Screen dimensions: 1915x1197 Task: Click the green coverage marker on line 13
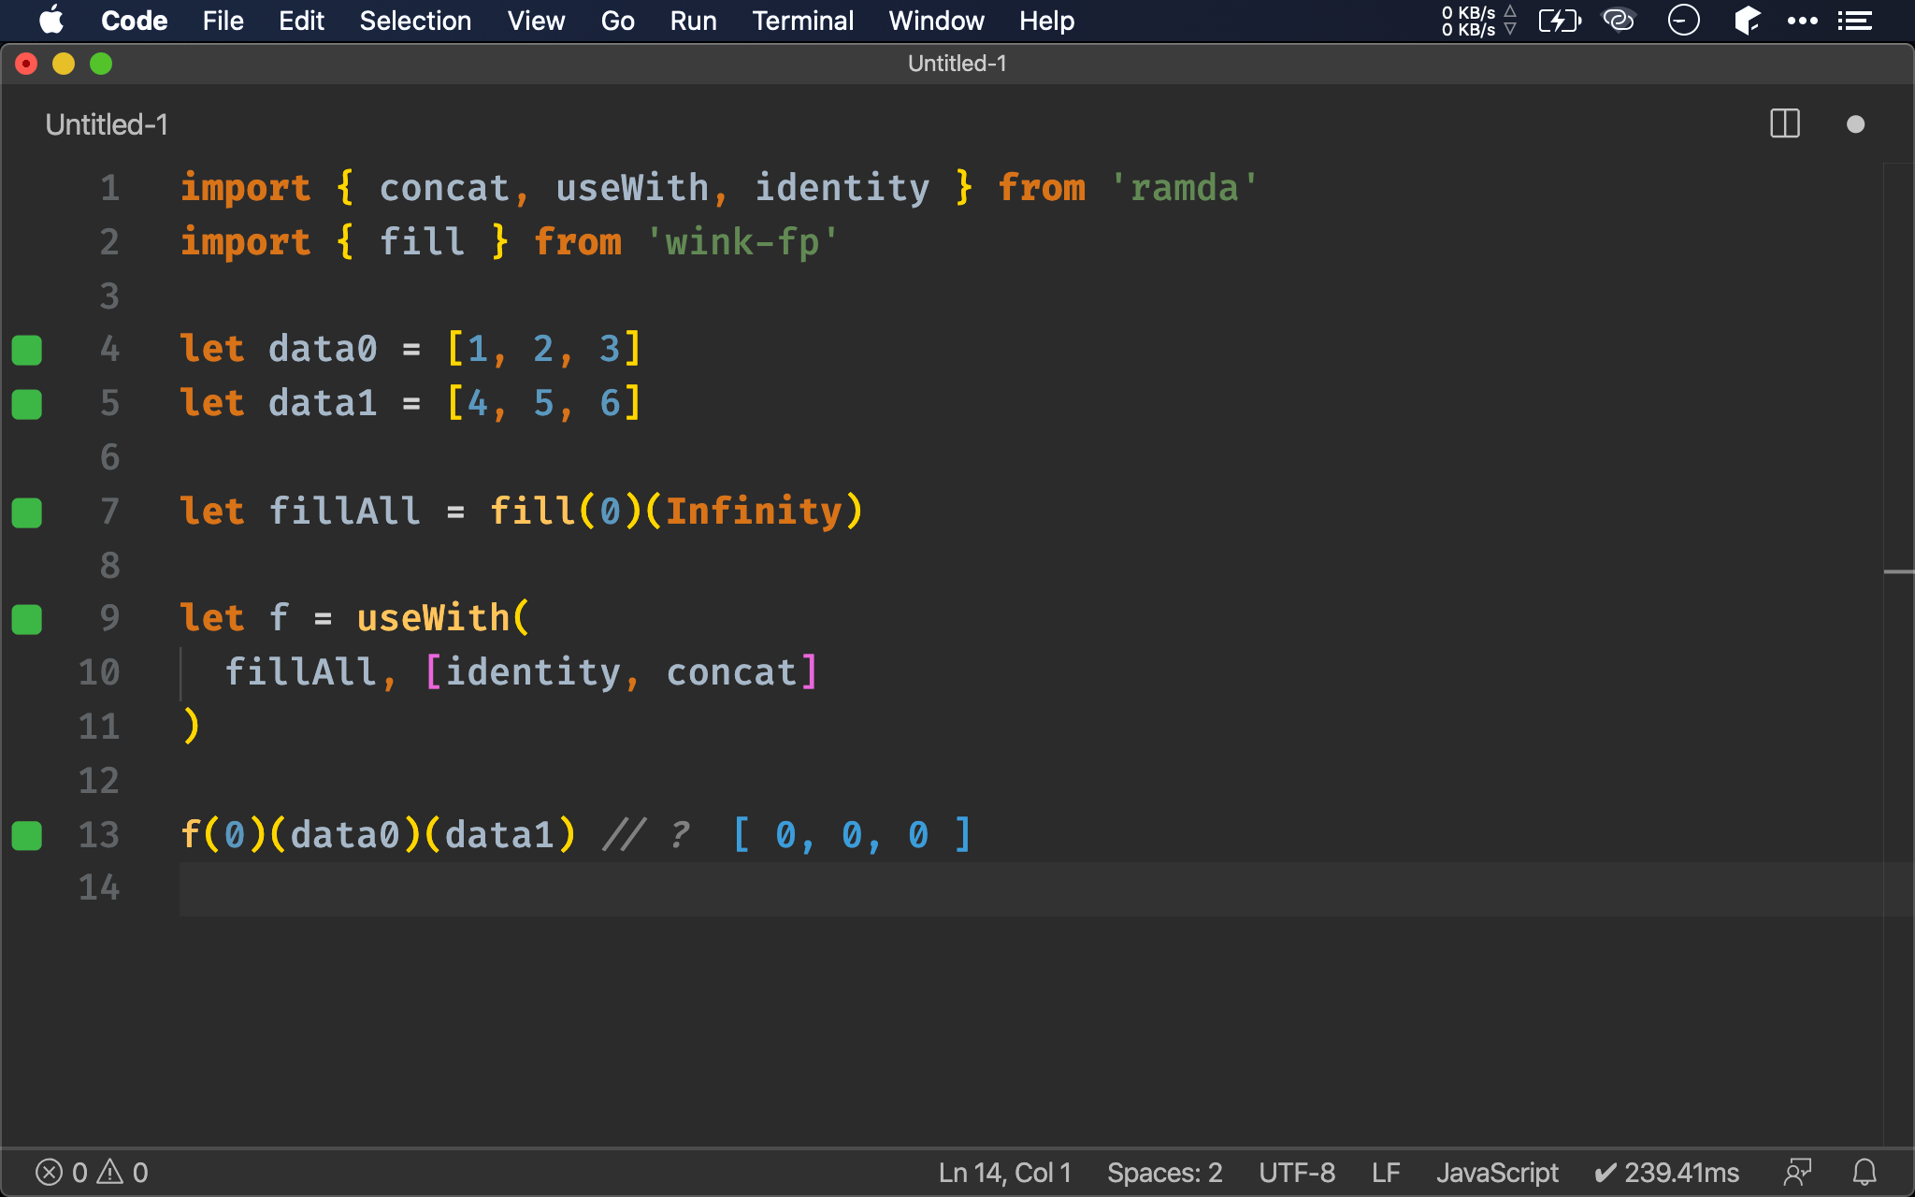pyautogui.click(x=27, y=835)
